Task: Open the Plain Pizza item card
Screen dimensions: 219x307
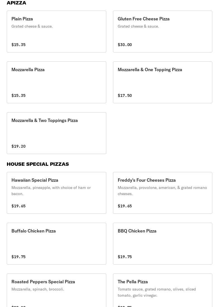Action: [56, 32]
